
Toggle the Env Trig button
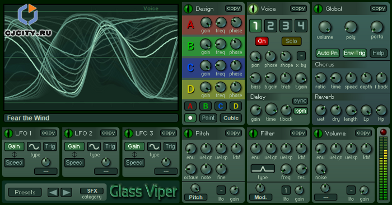coord(354,53)
